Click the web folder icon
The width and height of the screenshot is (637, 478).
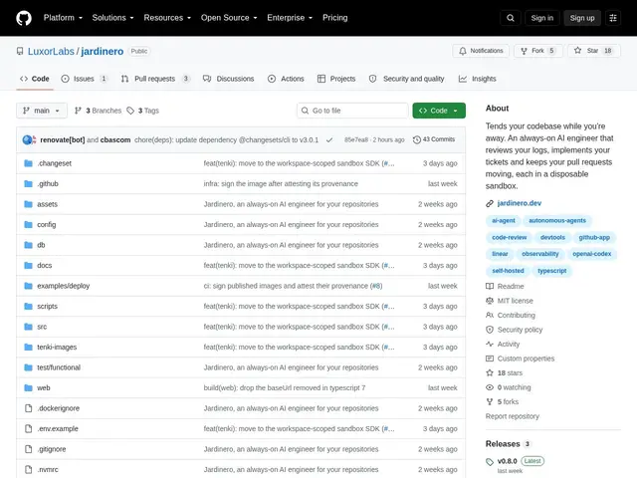click(28, 387)
